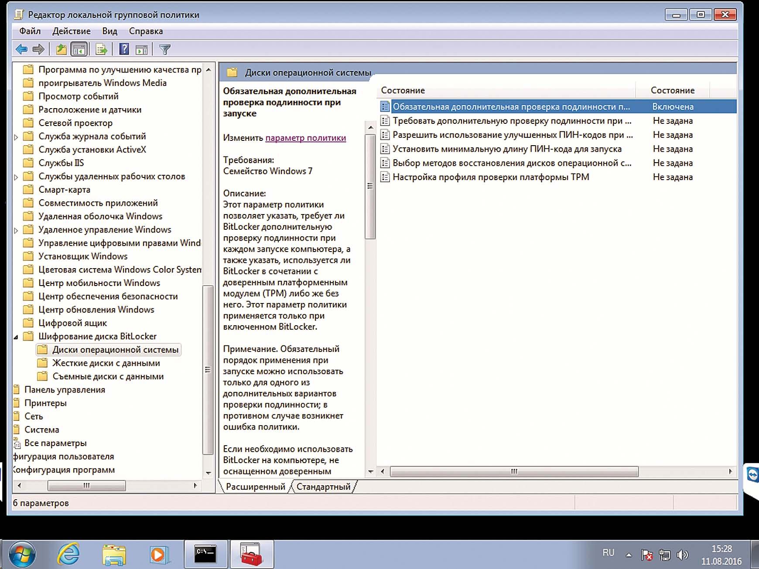The width and height of the screenshot is (759, 569).
Task: Select Настройка профиля проверки платформы TPM policy
Action: click(x=490, y=177)
